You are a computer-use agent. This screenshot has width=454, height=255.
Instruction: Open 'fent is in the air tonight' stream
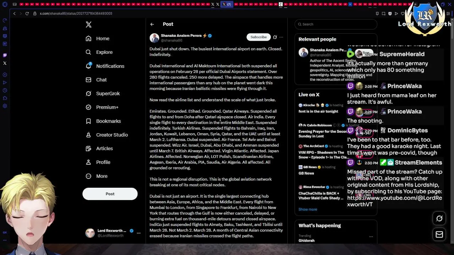point(318,111)
